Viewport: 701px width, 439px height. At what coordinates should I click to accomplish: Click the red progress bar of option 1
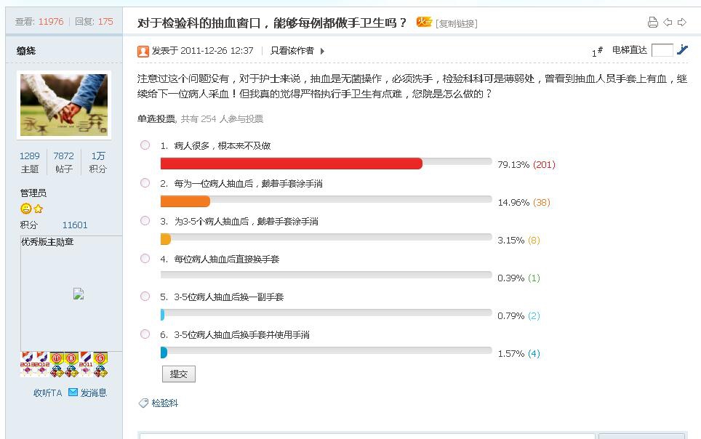coord(291,164)
